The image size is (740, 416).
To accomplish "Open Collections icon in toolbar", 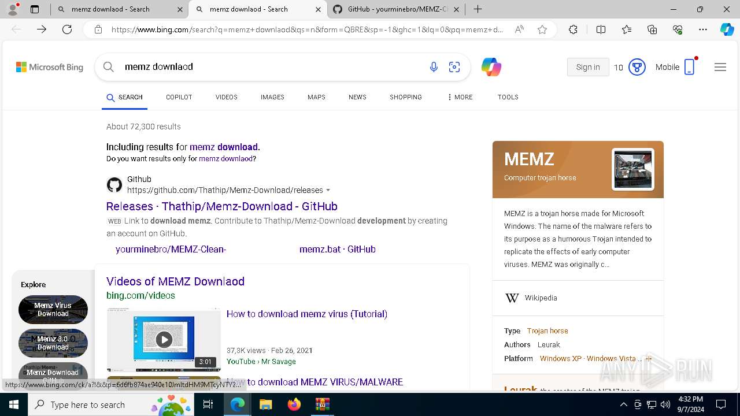I will (x=652, y=29).
